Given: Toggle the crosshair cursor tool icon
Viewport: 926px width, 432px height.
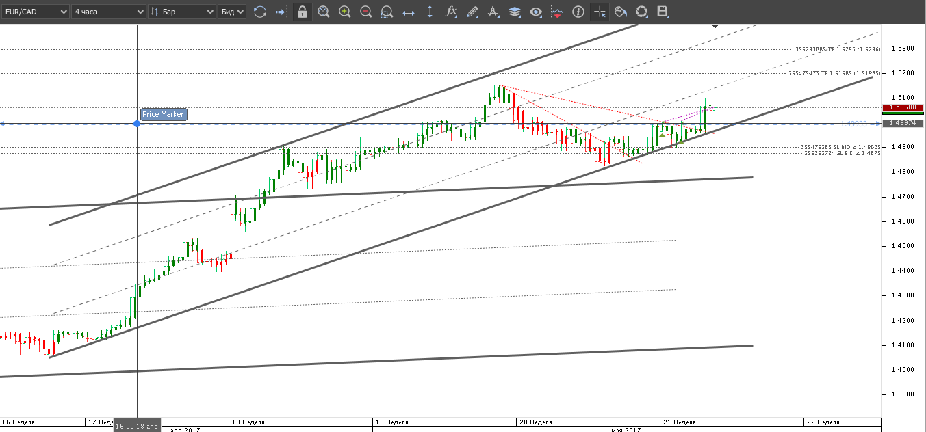Looking at the screenshot, I should 600,12.
